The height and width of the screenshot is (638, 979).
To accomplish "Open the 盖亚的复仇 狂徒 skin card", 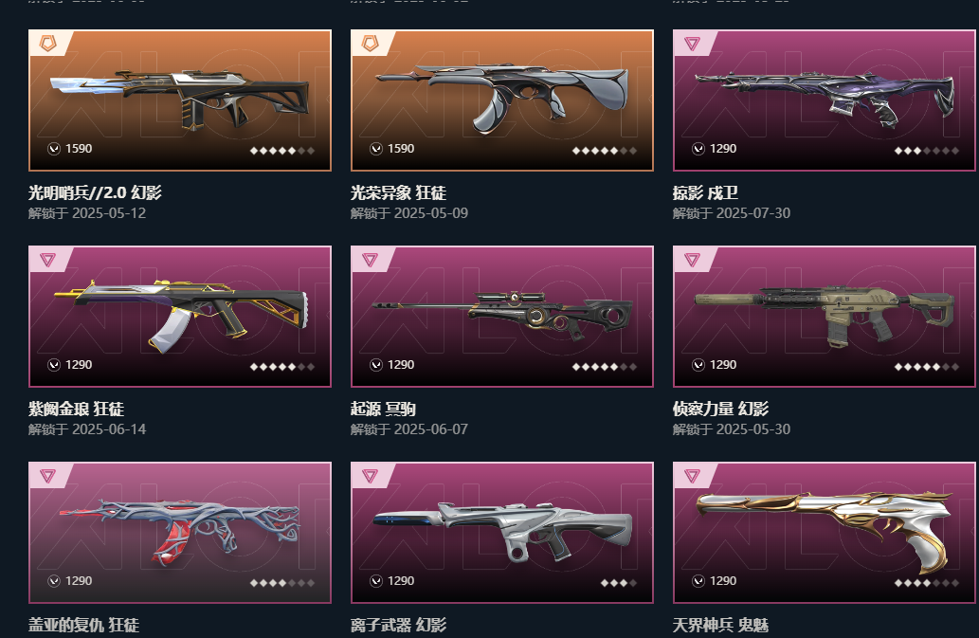I will 180,533.
